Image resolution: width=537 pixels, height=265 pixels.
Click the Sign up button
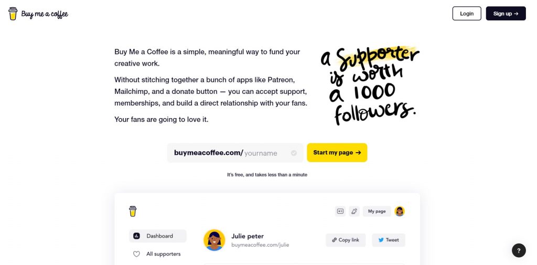pos(506,14)
